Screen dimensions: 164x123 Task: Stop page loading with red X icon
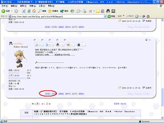coord(24,11)
